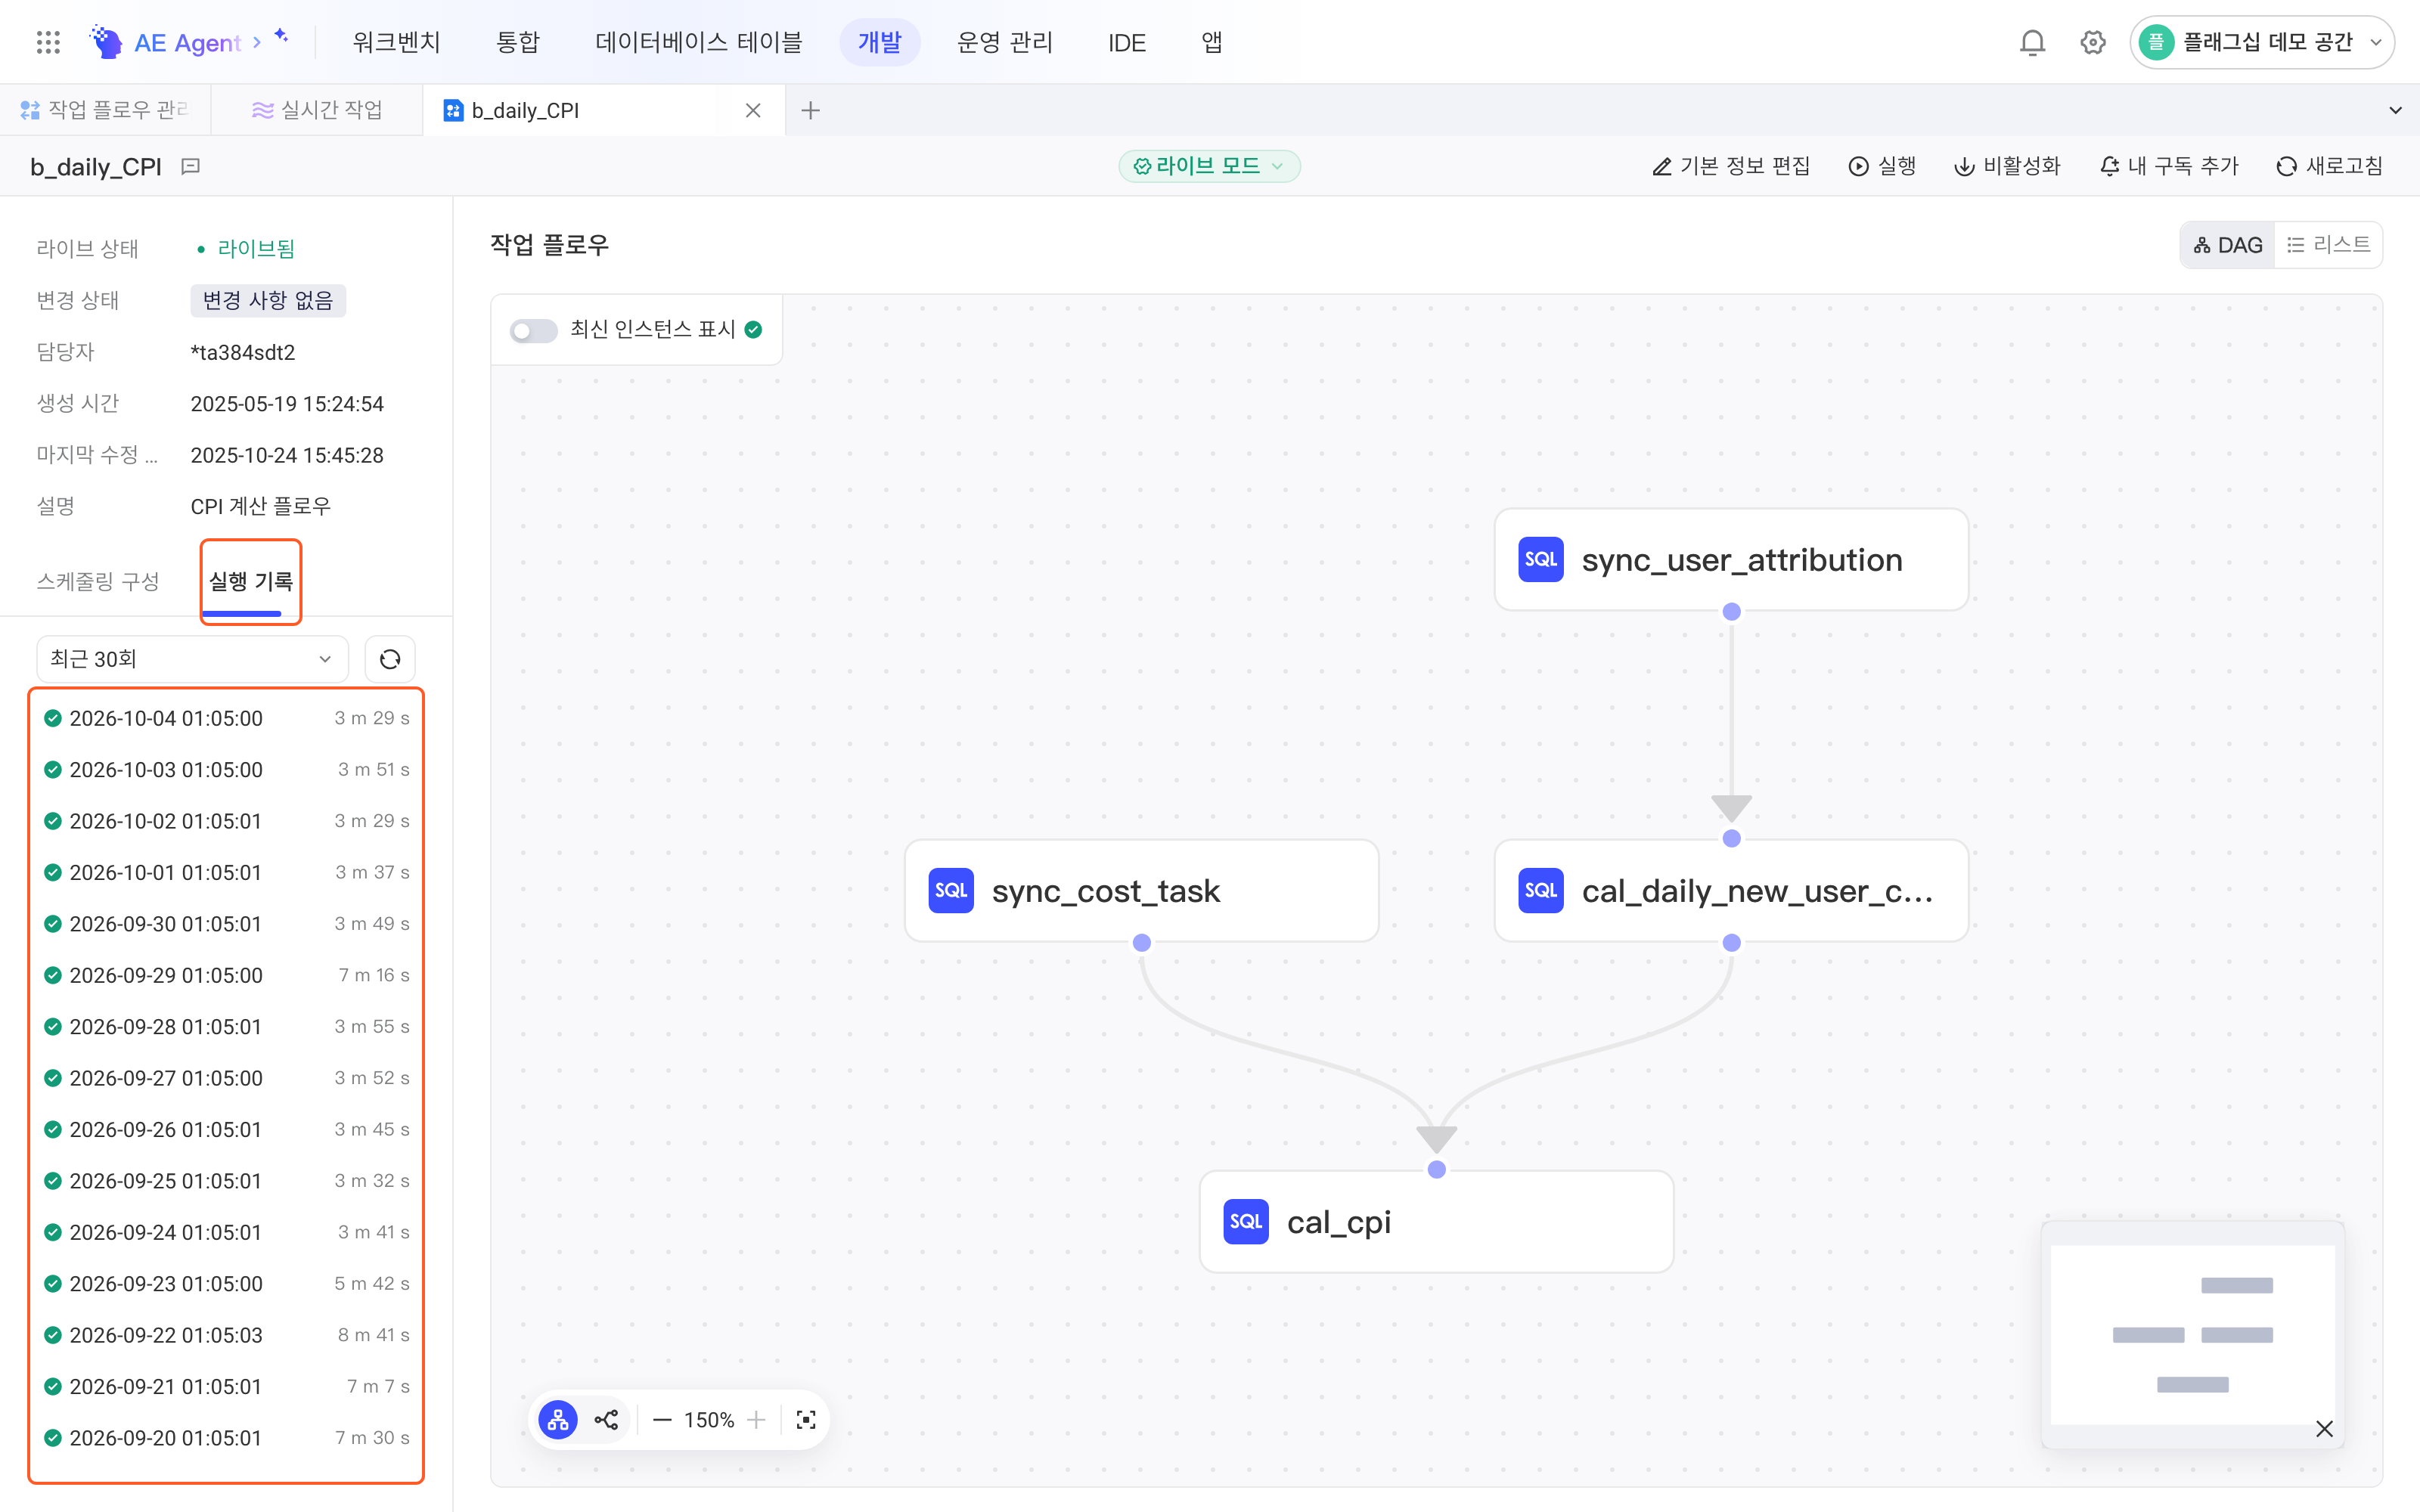Screen dimensions: 2420x1512
Task: Open the recent 30 runs dropdown
Action: click(192, 659)
